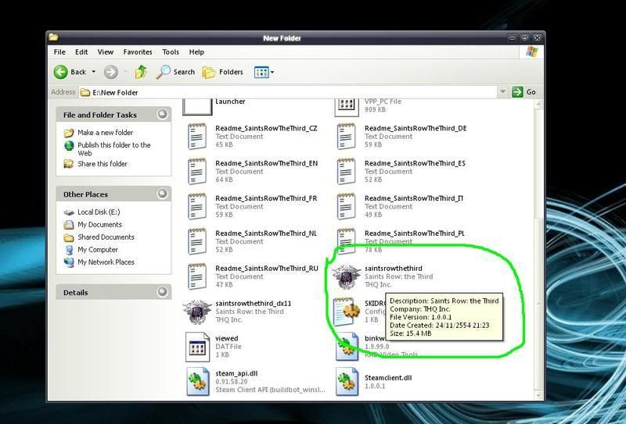The image size is (626, 424).
Task: Click the Forward arrow icon
Action: point(110,72)
